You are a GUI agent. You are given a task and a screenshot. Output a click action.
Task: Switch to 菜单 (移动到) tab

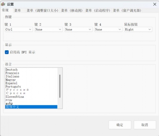pos(72,10)
